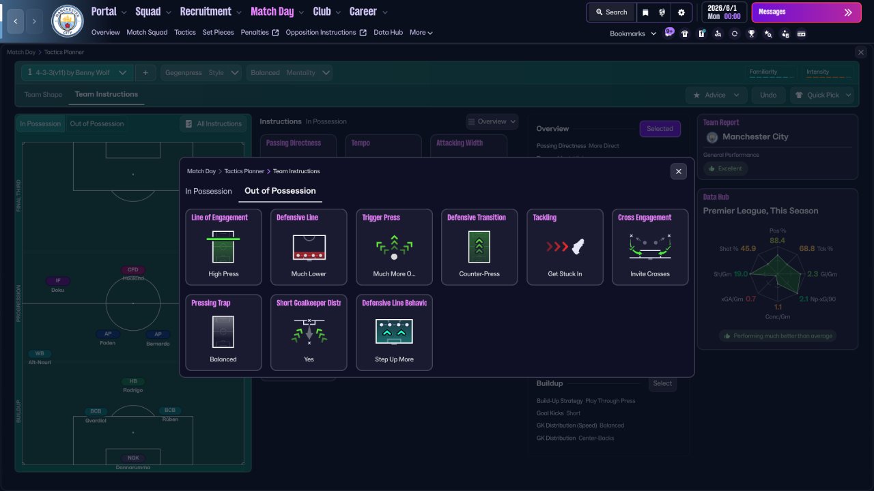Open the Gegenpress Style dropdown
This screenshot has width=874, height=491.
pos(202,72)
